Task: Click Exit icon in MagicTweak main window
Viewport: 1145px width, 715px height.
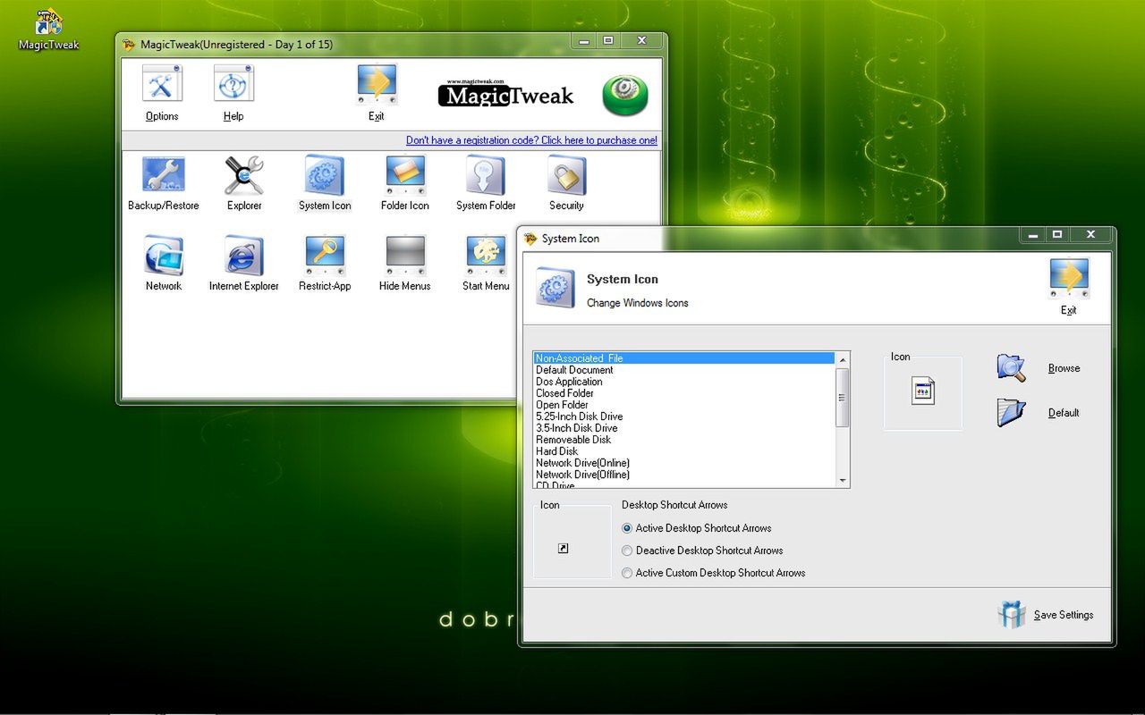Action: 377,84
